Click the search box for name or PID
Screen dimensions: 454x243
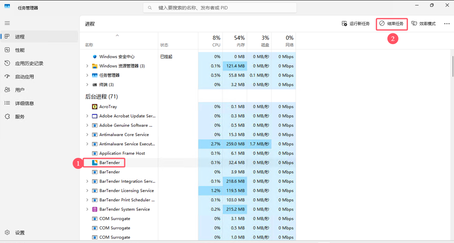[220, 8]
